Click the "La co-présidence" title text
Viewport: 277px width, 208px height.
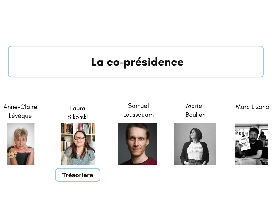(137, 62)
